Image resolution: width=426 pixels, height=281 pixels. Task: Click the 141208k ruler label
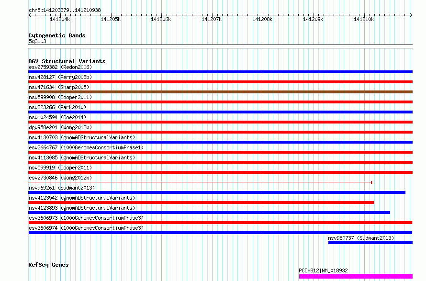tap(262, 19)
